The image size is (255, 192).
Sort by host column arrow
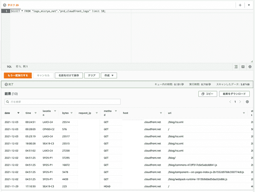[161, 113]
